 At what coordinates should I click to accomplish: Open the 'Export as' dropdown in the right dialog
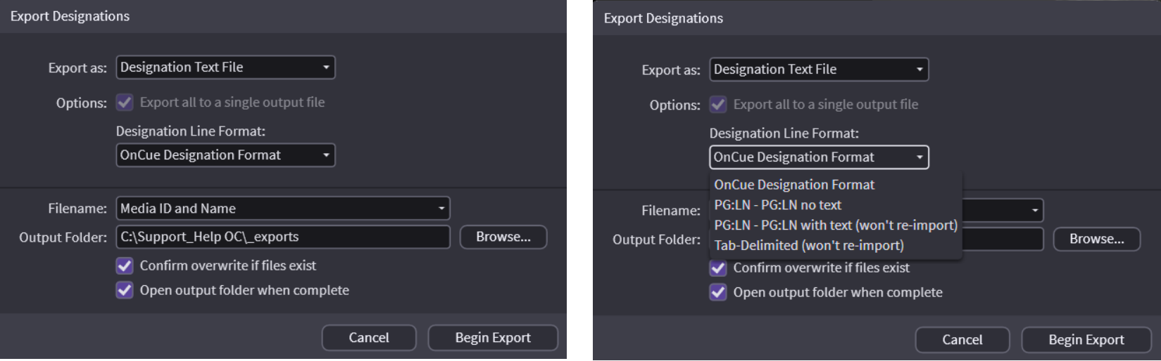tap(819, 70)
